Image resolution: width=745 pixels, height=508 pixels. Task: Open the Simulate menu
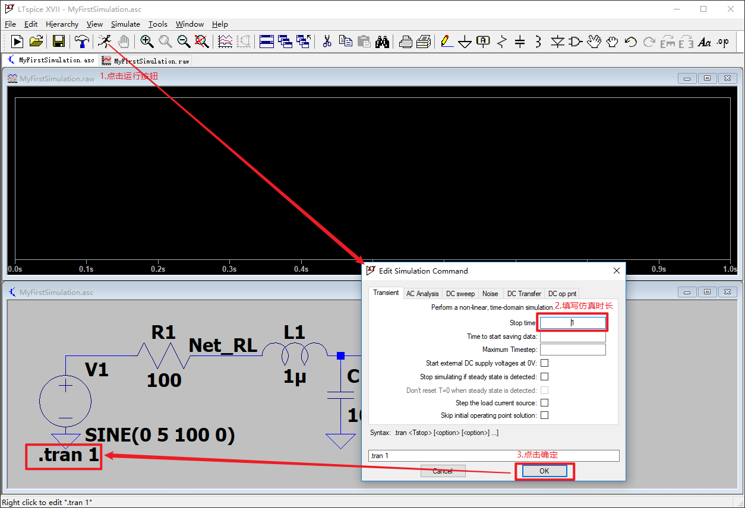pos(125,24)
